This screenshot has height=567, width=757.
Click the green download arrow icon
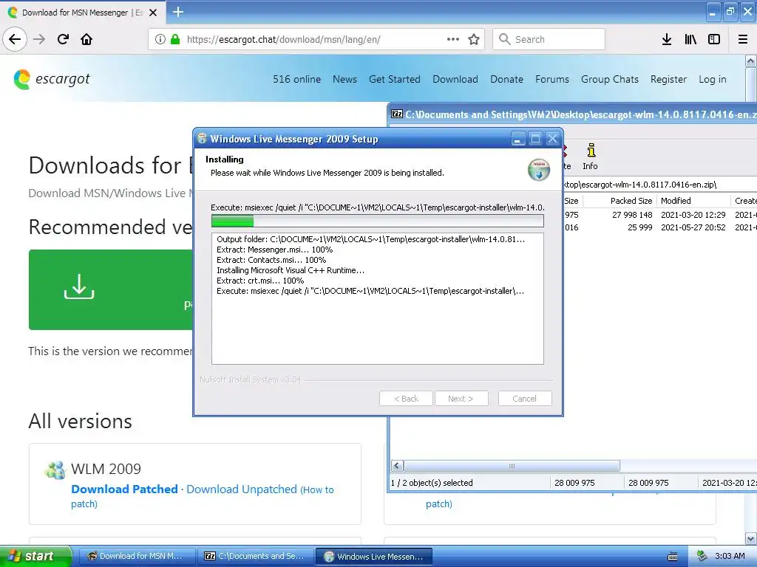tap(79, 286)
